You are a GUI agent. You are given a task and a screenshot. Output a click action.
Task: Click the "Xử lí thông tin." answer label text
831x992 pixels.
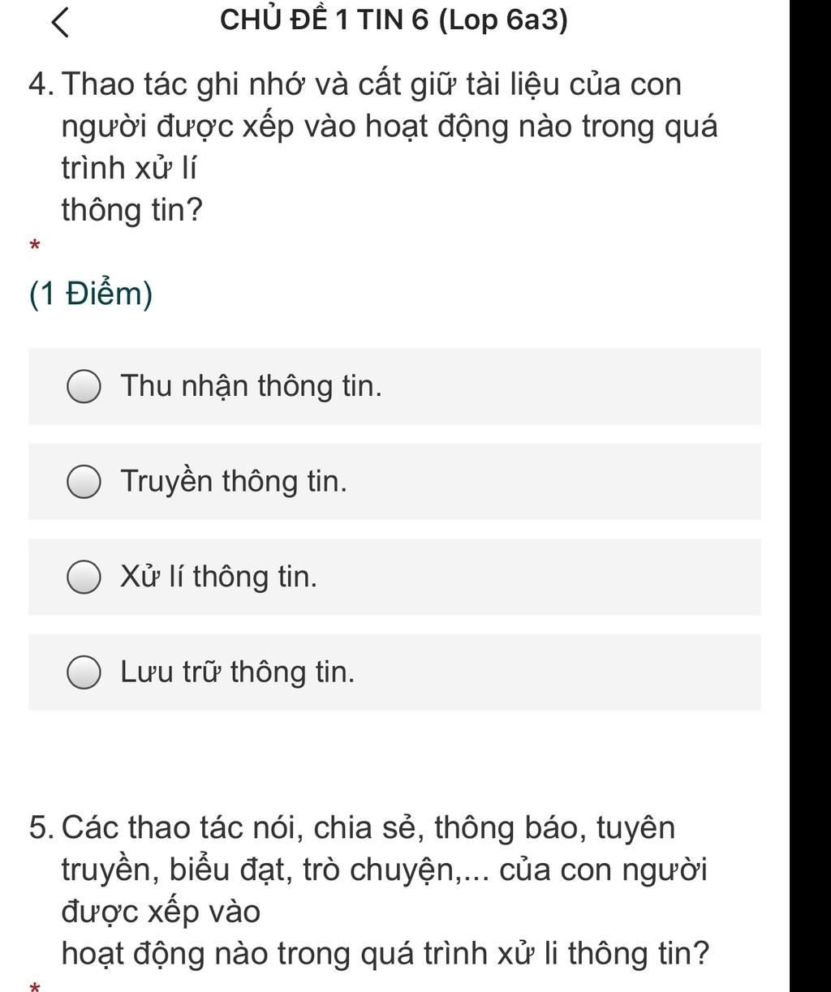[219, 578]
